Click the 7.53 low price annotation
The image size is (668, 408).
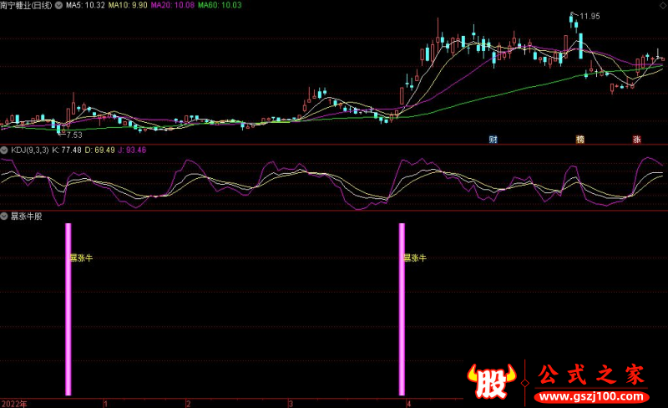point(73,135)
